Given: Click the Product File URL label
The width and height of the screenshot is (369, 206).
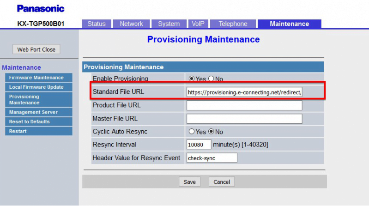Looking at the screenshot, I should point(116,105).
